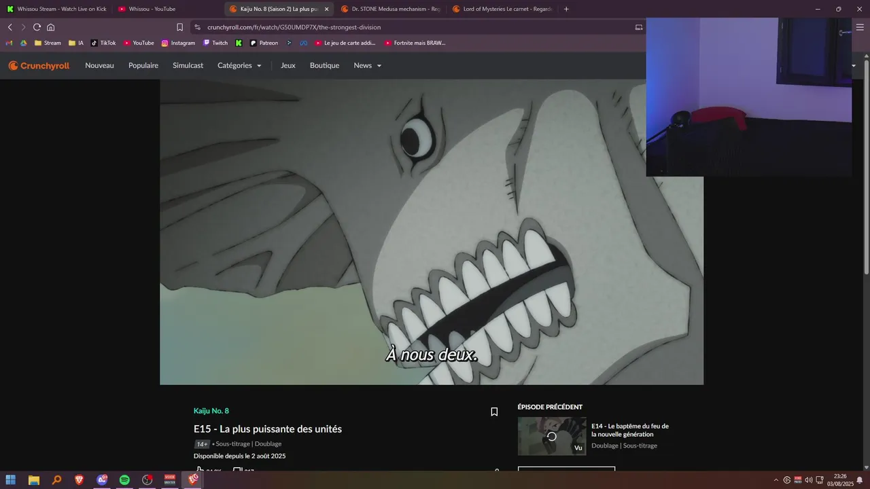Screen dimensions: 870x489
Task: Open the taskbar search magnifier
Action: pyautogui.click(x=56, y=480)
